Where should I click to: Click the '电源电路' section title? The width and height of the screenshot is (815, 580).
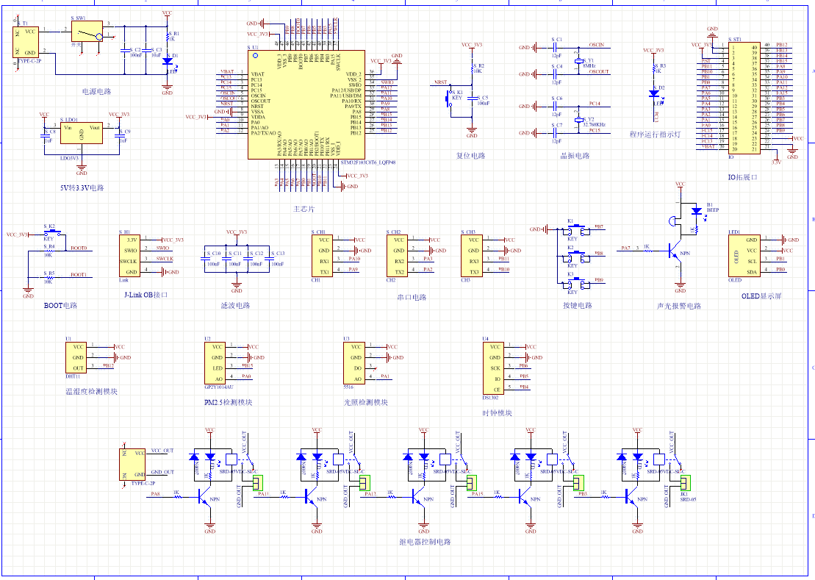click(97, 91)
